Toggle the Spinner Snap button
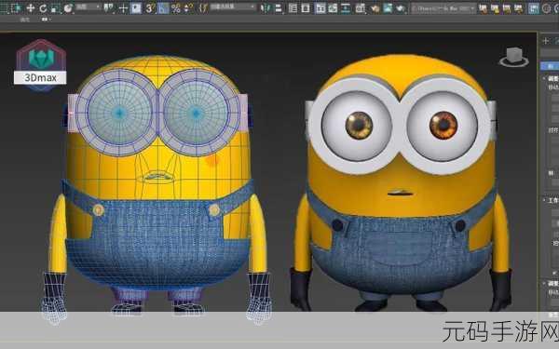The height and width of the screenshot is (349, 559). [188, 8]
